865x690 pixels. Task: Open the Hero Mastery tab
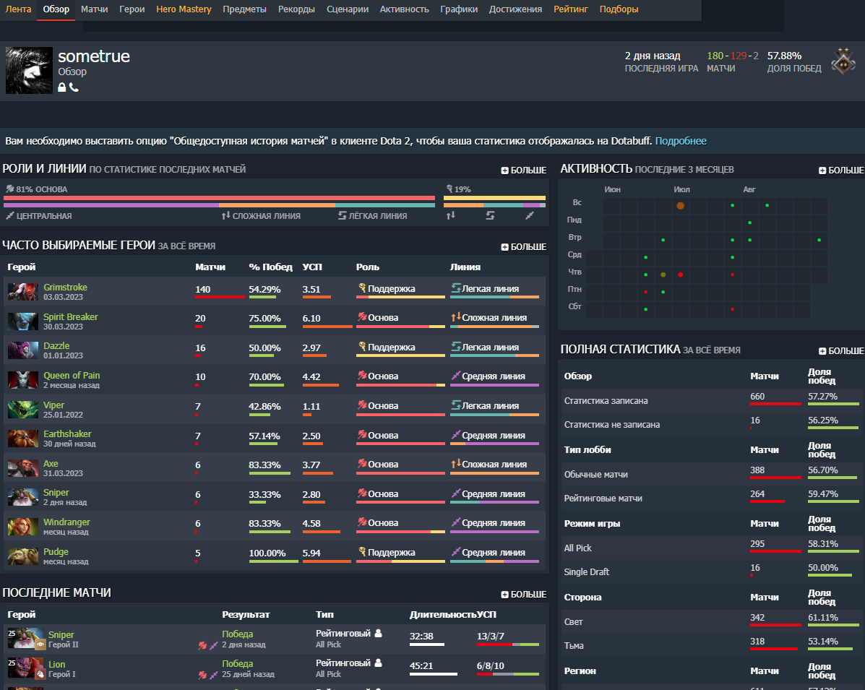pyautogui.click(x=184, y=9)
